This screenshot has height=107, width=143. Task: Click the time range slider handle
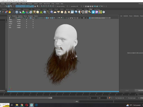click(x=51, y=98)
